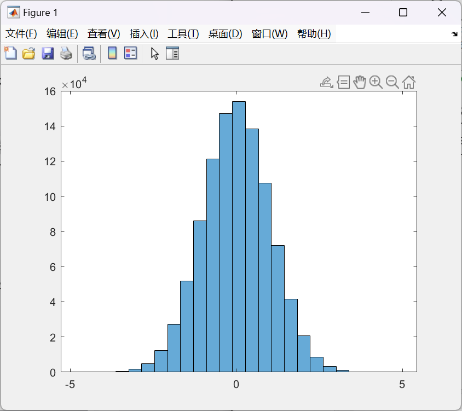Save the figure with the floppy icon
462x411 pixels.
[x=48, y=53]
